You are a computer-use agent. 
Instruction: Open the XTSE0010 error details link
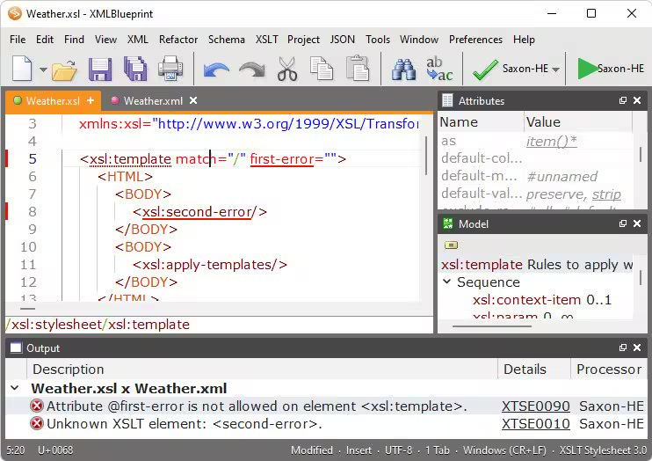536,424
